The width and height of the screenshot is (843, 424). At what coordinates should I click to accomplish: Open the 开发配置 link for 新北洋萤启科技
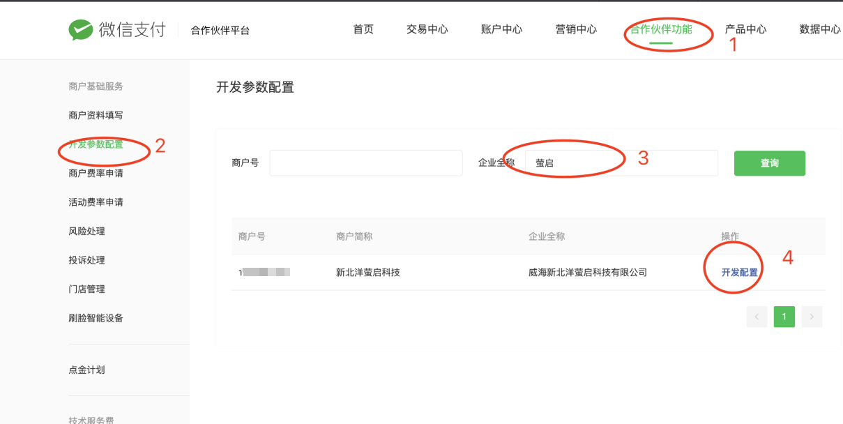[x=739, y=272]
